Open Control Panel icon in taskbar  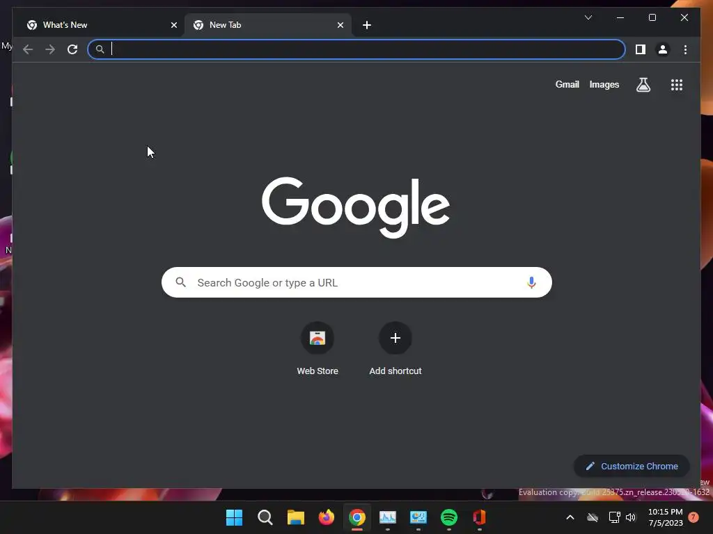click(418, 517)
